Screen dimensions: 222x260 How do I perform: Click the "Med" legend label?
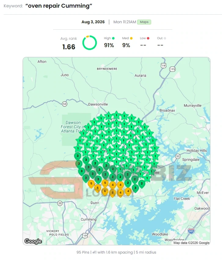coord(125,38)
